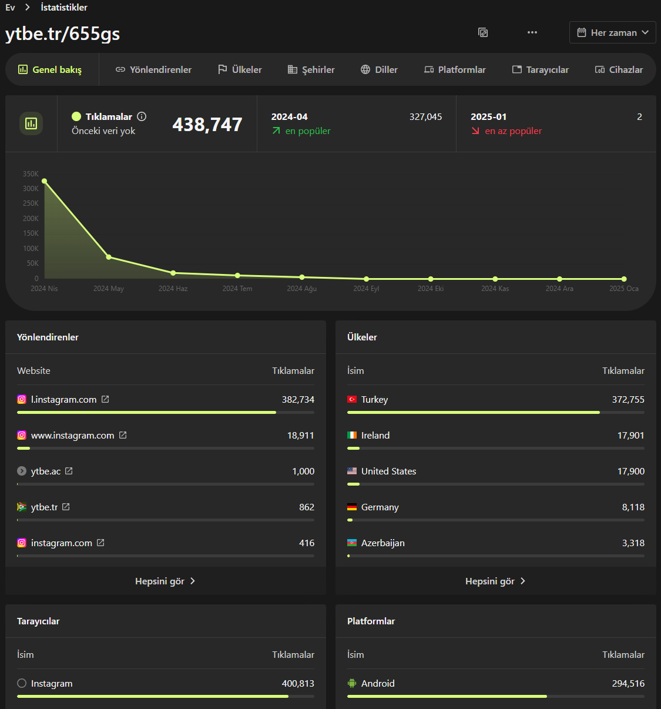Click the Turkey clicks progress bar
Screen dimensions: 661x709
[x=496, y=413]
